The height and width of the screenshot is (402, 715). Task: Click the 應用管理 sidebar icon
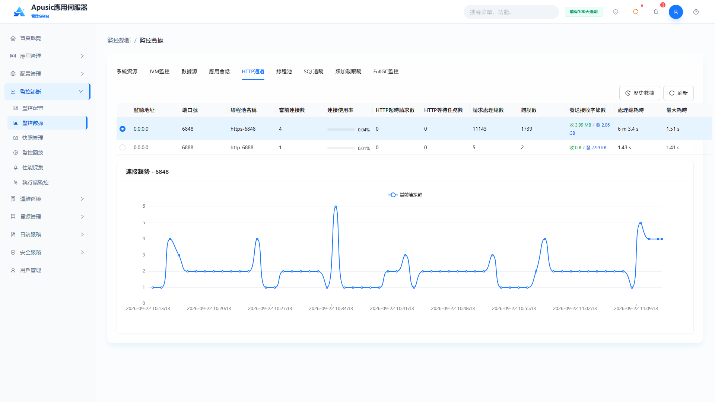[x=13, y=56]
